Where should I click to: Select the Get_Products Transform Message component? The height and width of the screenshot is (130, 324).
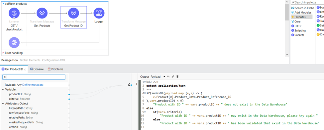click(42, 13)
